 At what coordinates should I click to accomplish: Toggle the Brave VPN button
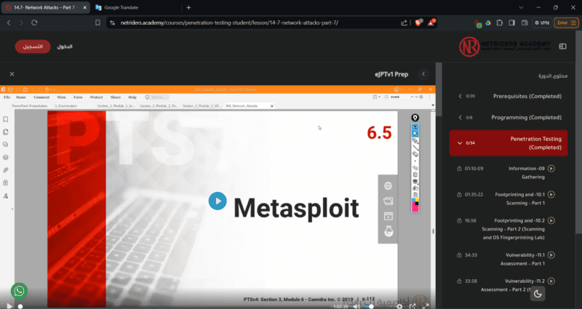[542, 23]
